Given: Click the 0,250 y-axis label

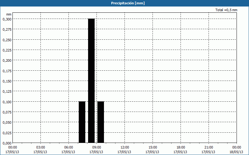Looking at the screenshot, I should [7, 40].
